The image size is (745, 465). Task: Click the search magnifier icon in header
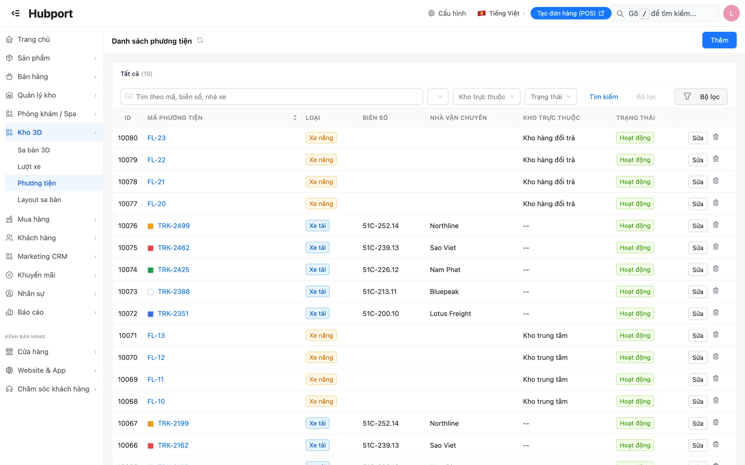tap(620, 14)
